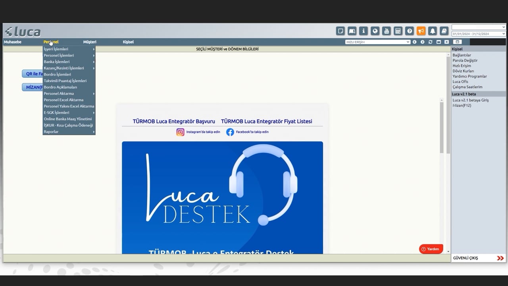Screen dimensions: 508x286
Task: Open Parola Değiştir
Action: (x=465, y=60)
